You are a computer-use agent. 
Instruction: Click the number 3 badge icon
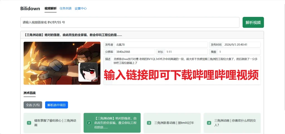click(x=149, y=123)
